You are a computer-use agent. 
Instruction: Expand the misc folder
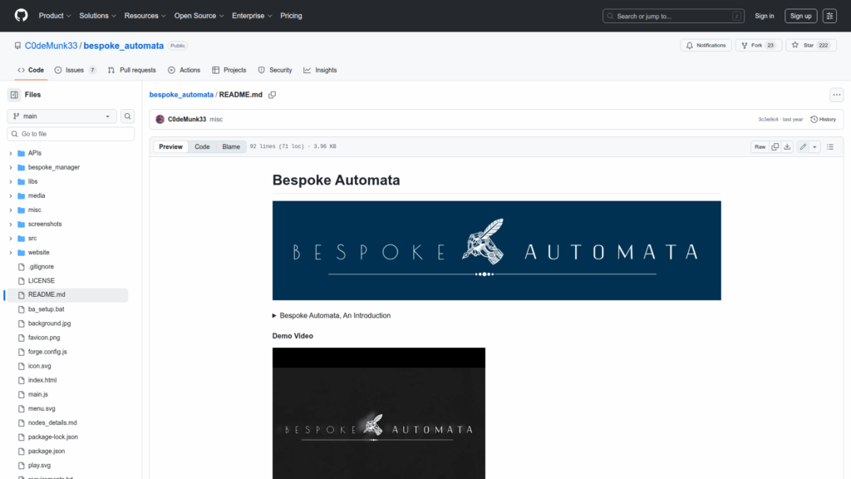(11, 210)
